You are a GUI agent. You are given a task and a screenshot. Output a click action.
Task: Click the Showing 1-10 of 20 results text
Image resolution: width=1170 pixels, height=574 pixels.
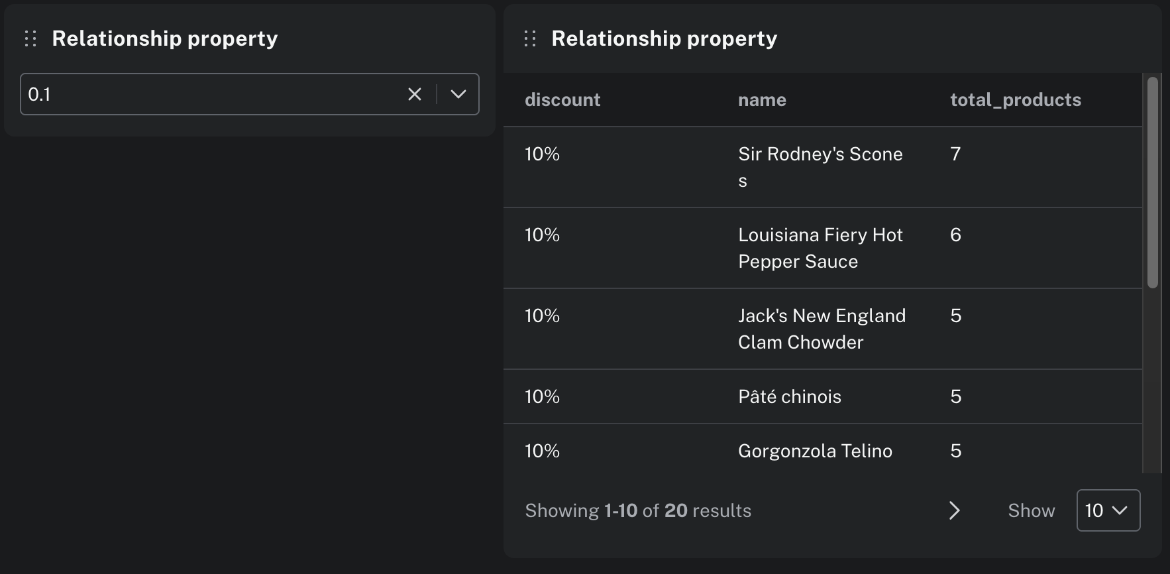click(x=637, y=510)
